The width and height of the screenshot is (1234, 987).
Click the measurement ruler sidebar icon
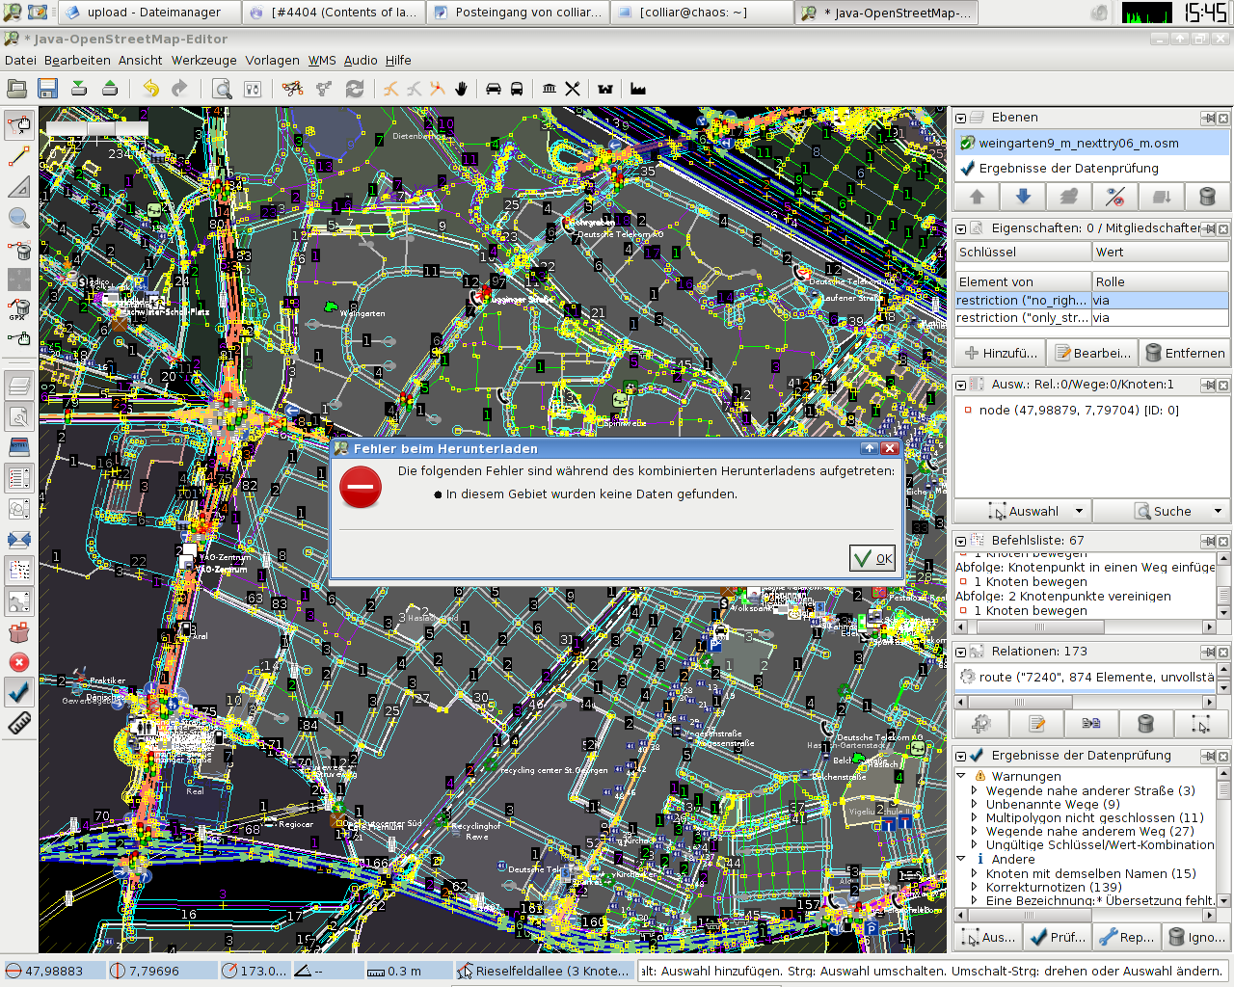click(x=19, y=724)
